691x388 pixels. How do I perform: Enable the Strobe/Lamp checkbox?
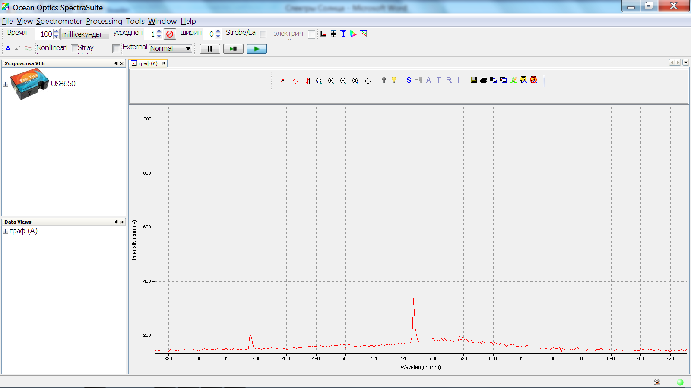pos(263,34)
